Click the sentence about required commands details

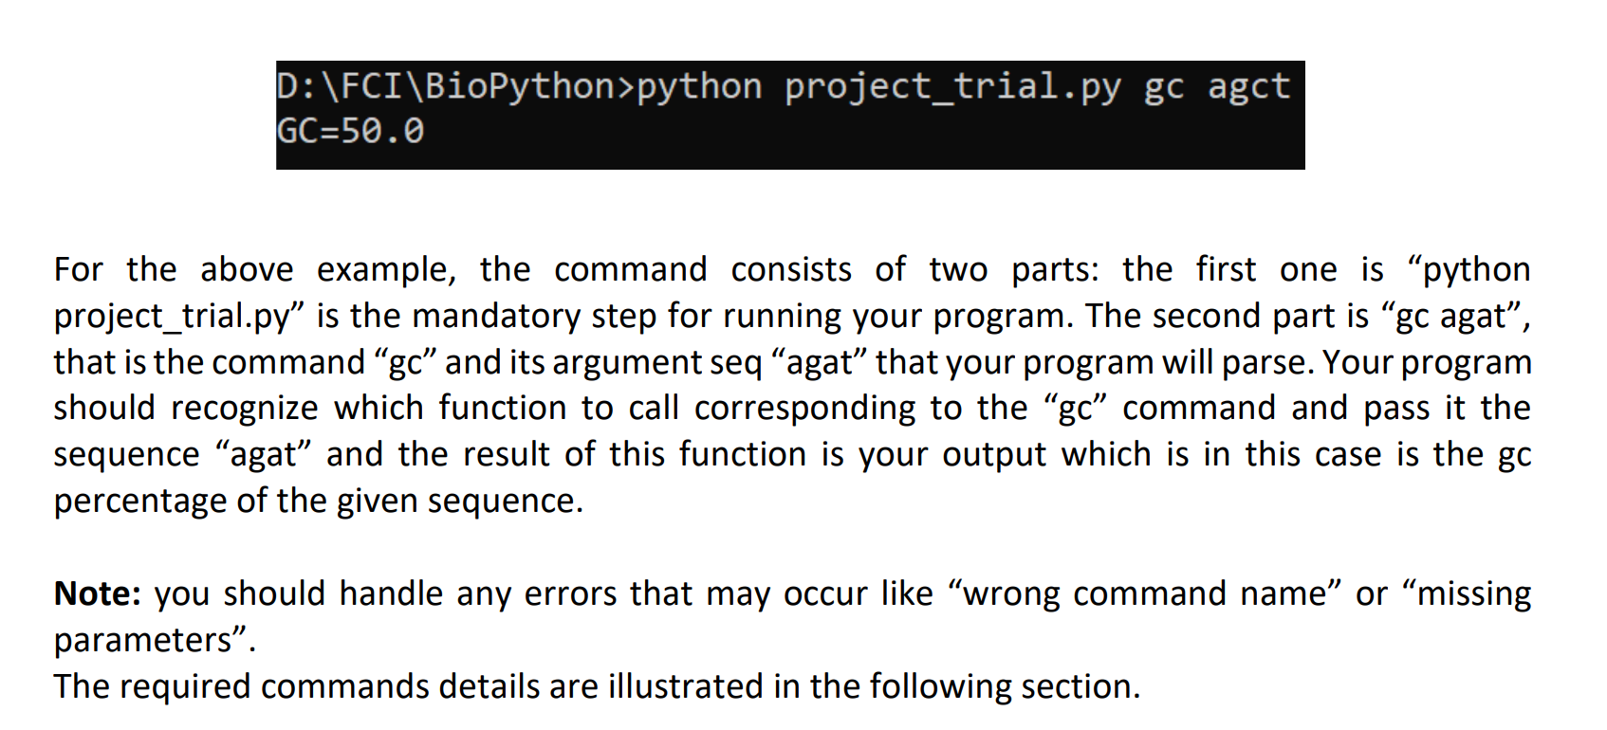pyautogui.click(x=597, y=686)
